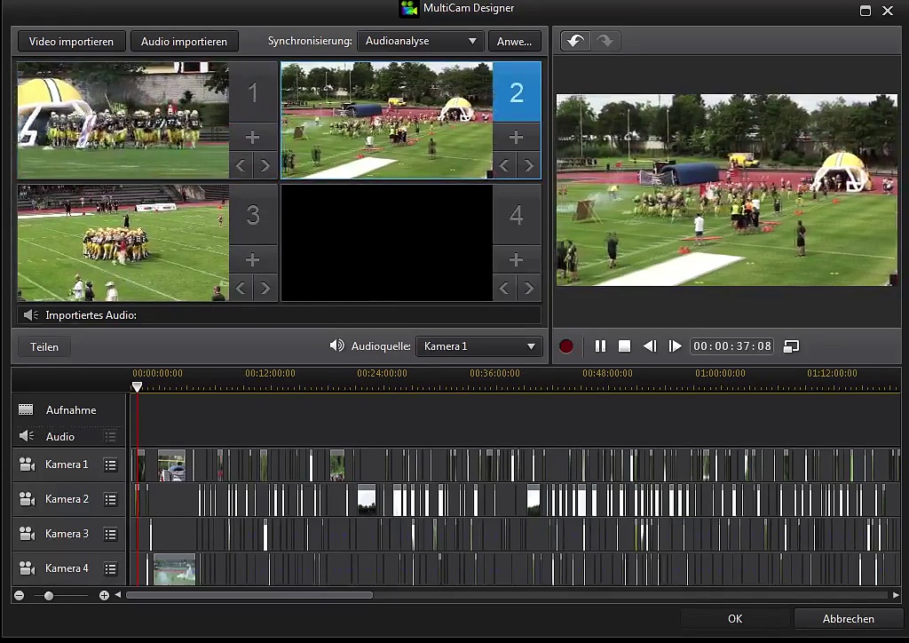
Task: Stop the preview playback
Action: coord(625,346)
